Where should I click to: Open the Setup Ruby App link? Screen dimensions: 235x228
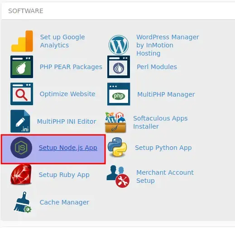click(64, 175)
